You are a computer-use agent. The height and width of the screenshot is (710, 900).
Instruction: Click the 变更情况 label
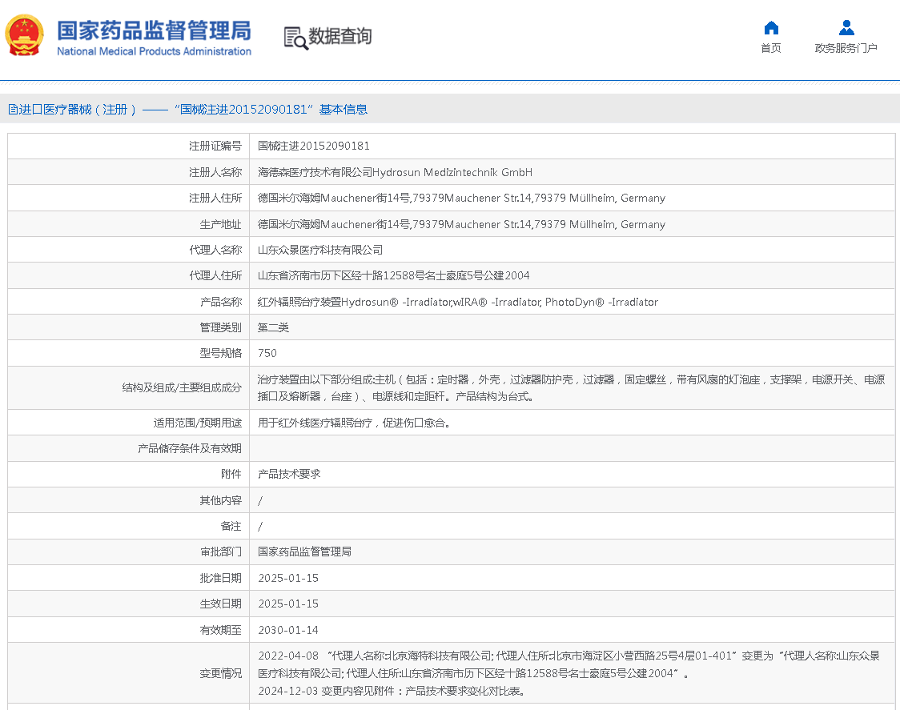(220, 673)
